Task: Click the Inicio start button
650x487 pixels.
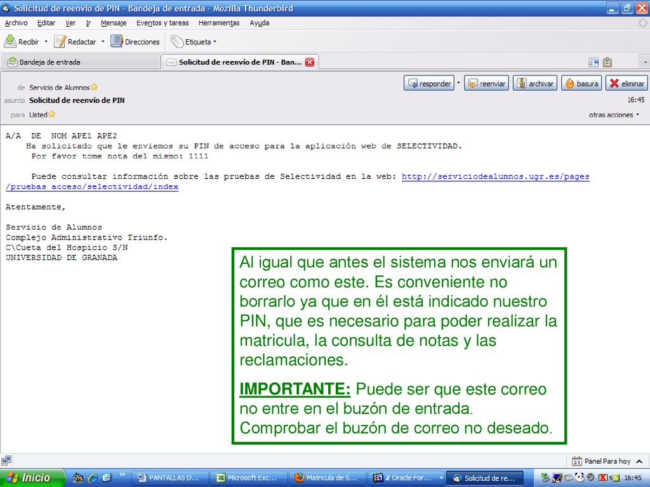Action: (x=32, y=477)
